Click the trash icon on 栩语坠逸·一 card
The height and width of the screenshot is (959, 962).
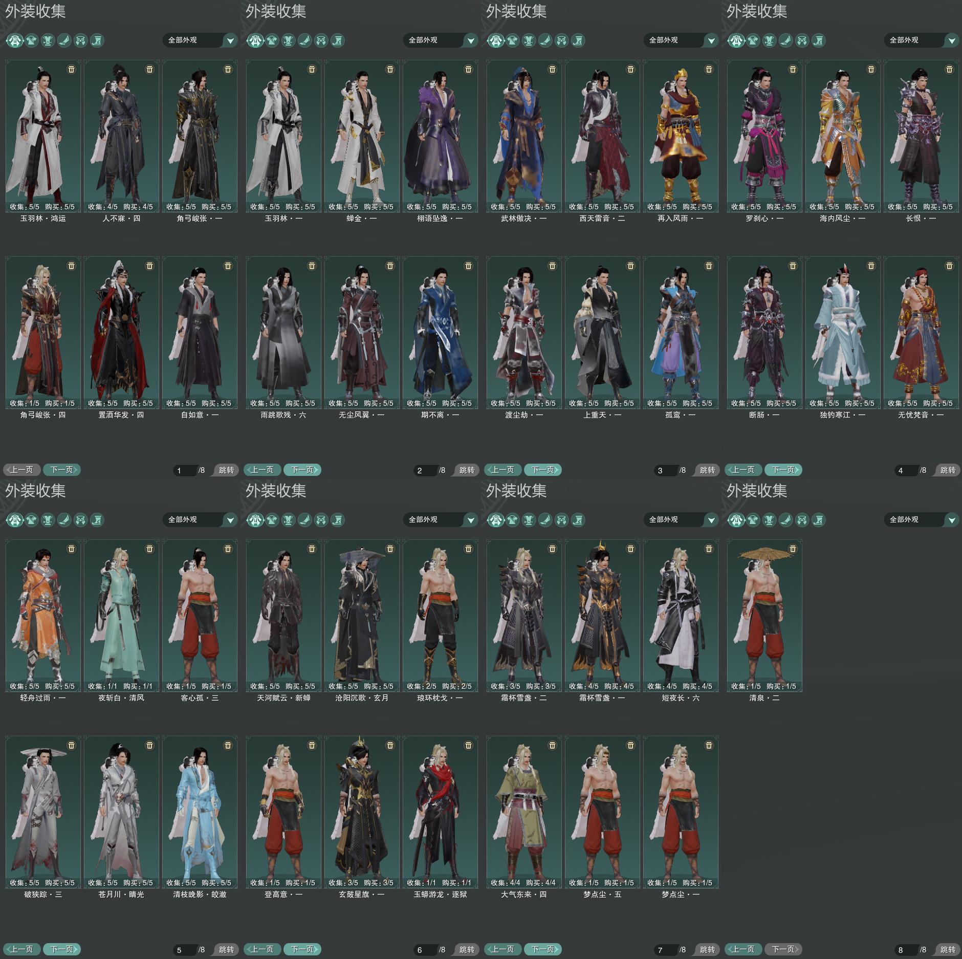[x=469, y=69]
